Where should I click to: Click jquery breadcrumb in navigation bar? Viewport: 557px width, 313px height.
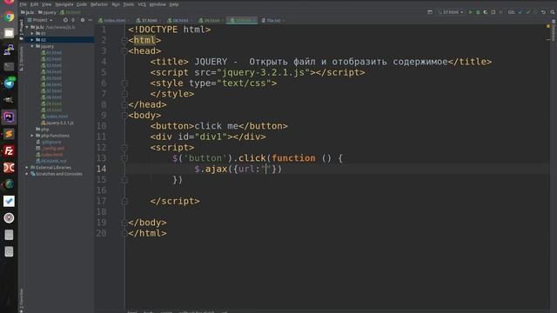47,12
